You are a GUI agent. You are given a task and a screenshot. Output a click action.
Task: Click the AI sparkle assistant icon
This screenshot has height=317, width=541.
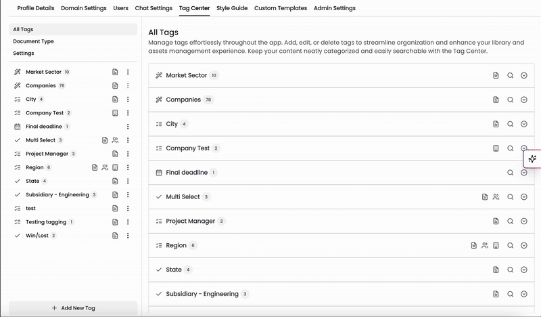tap(532, 159)
